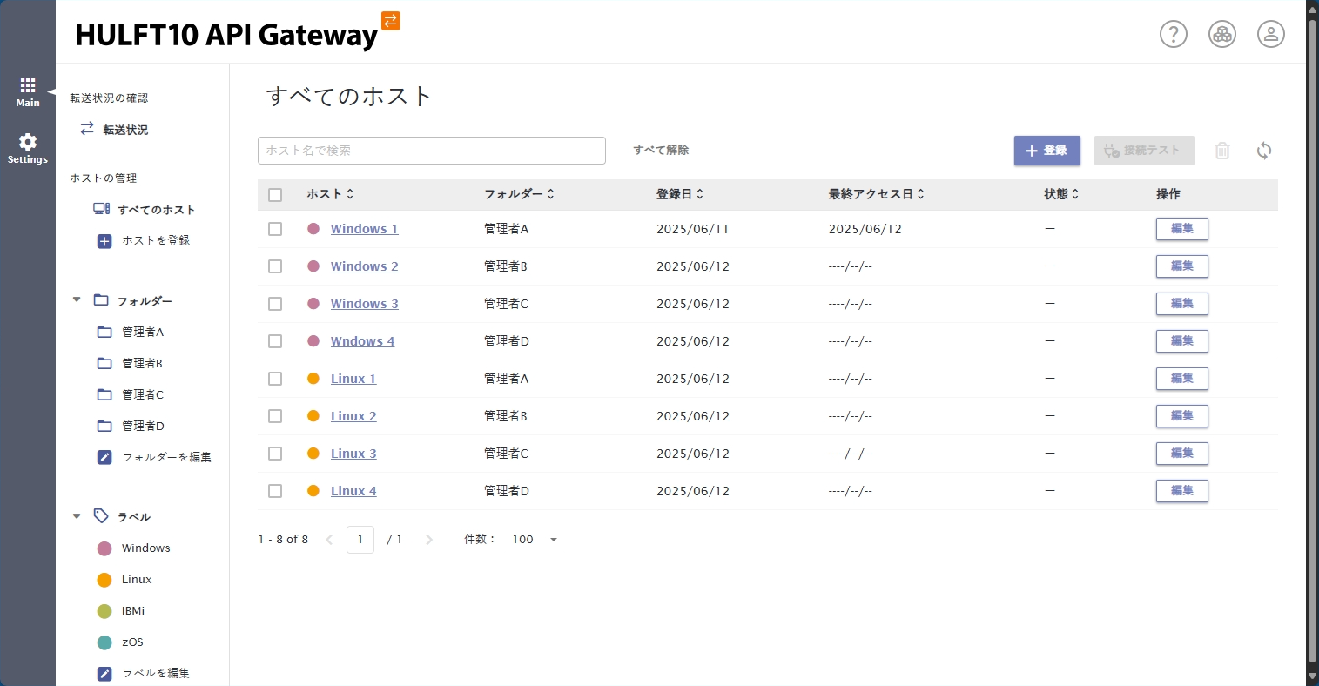This screenshot has width=1319, height=686.
Task: Open ラベルを編集 in the sidebar
Action: (x=156, y=673)
